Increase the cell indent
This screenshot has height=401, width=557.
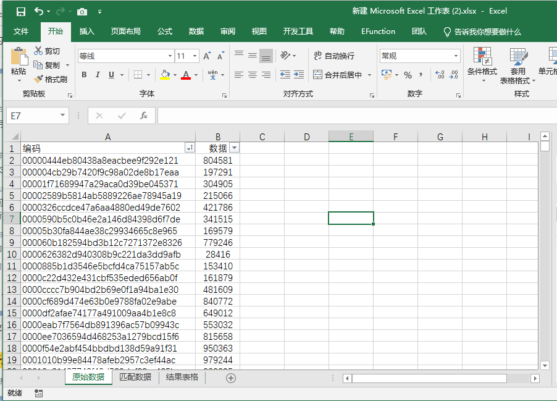click(x=299, y=75)
